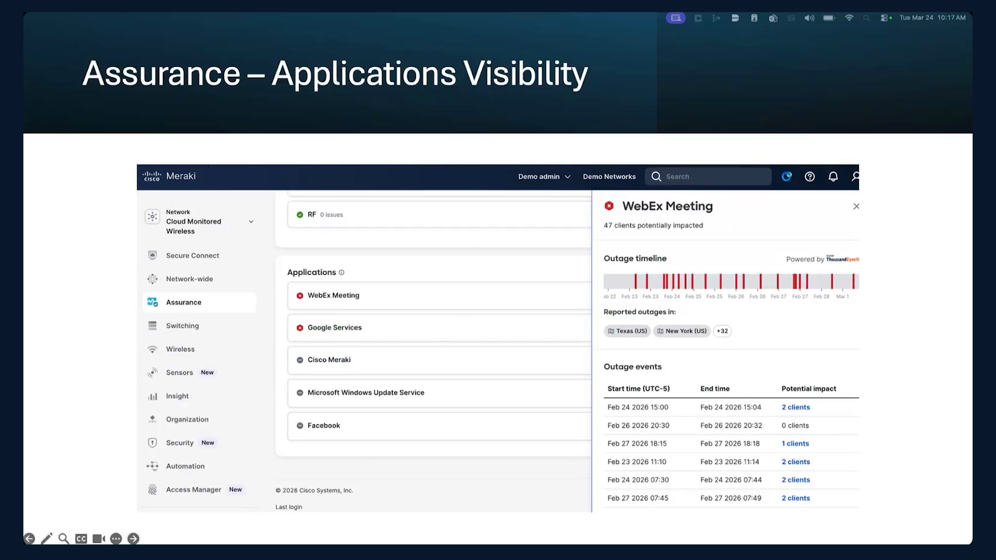Open the Assurance menu item

pyautogui.click(x=199, y=302)
